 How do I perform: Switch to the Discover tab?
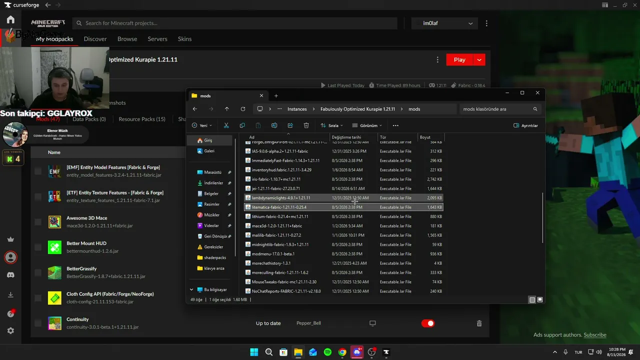pos(95,39)
